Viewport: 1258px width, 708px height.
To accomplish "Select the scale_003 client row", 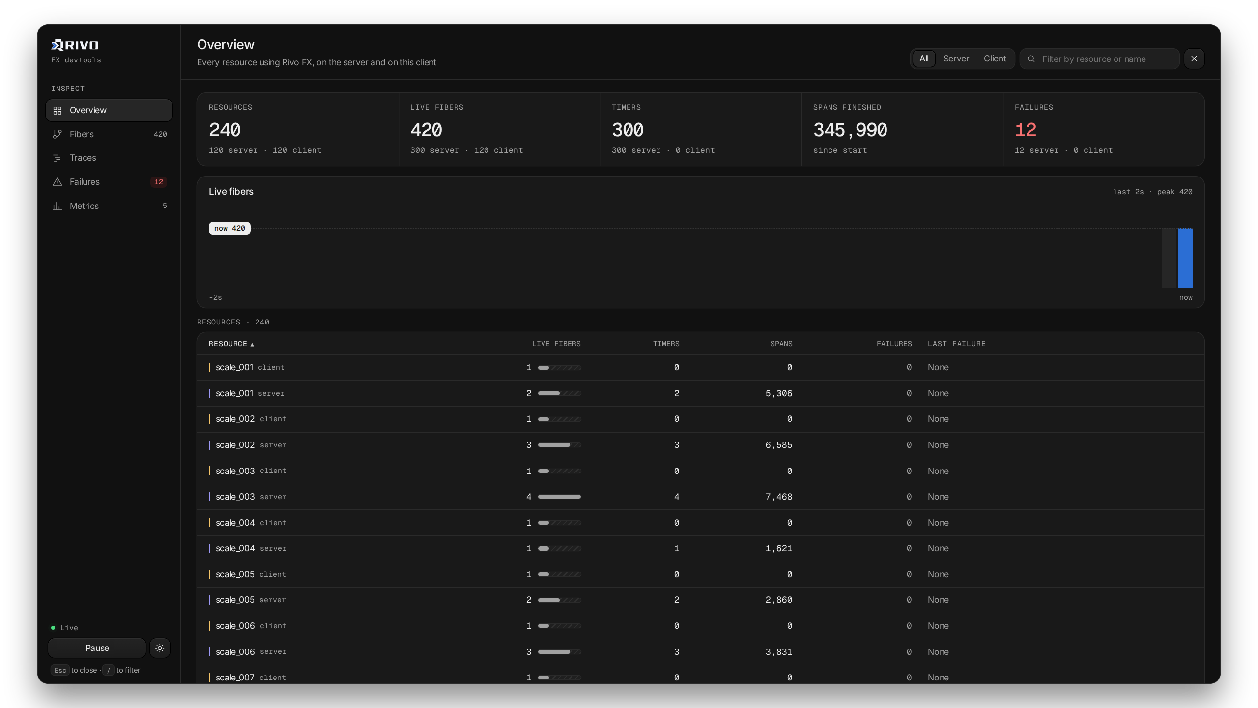I will [x=701, y=471].
